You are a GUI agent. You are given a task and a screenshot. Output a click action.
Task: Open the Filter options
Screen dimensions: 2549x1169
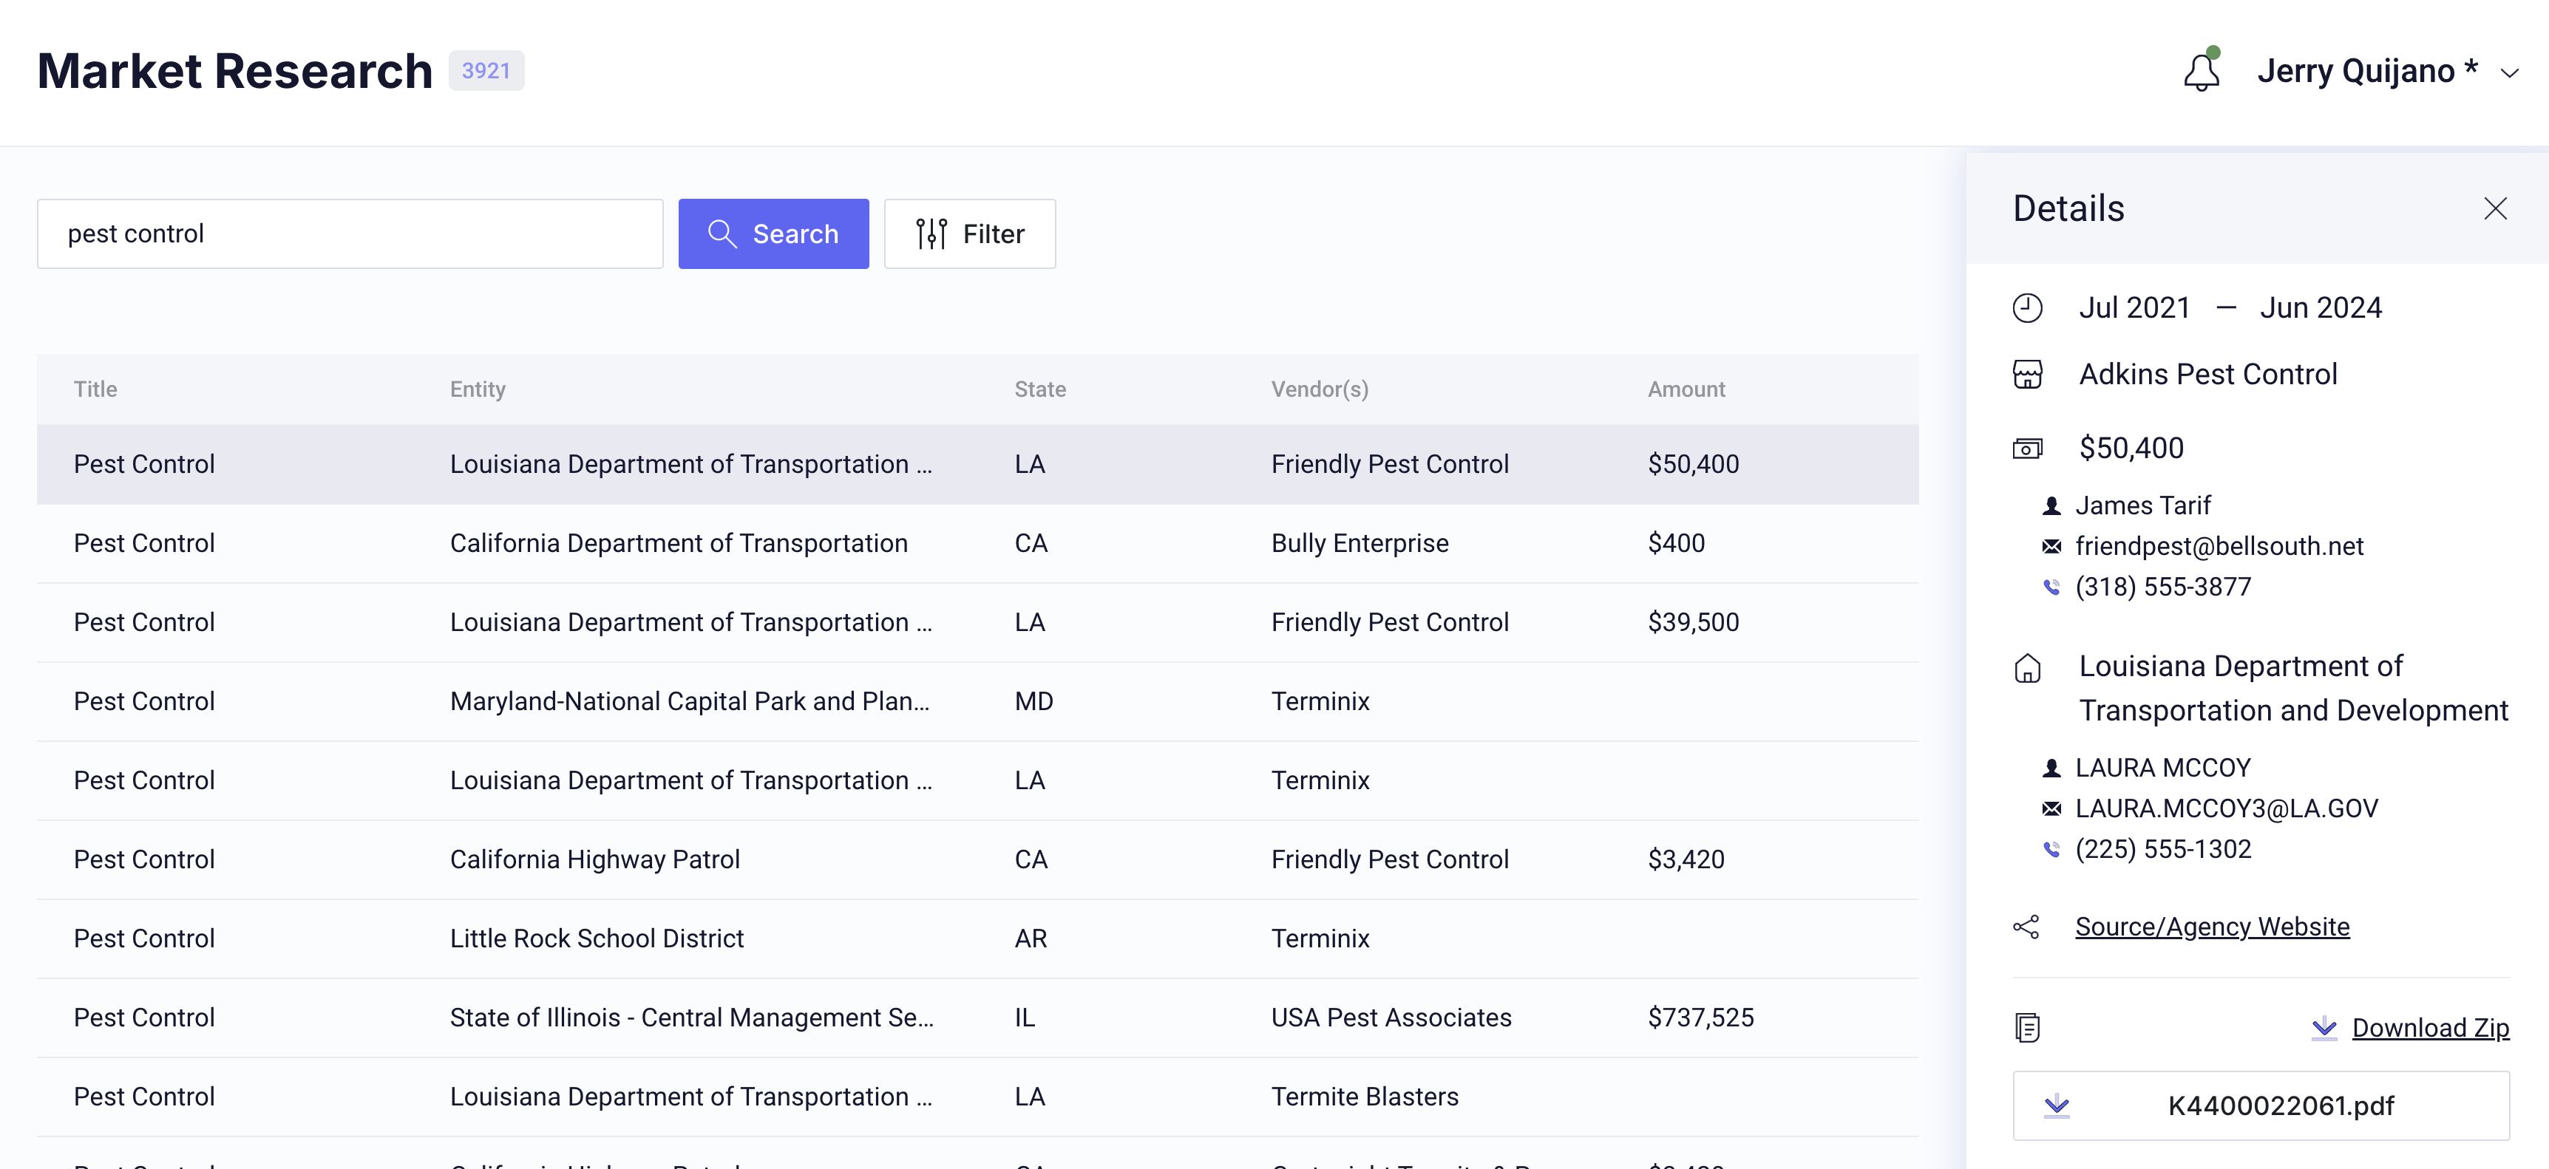coord(968,234)
